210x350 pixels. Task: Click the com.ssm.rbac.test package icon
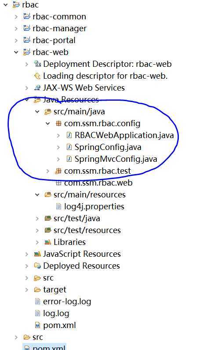point(58,171)
